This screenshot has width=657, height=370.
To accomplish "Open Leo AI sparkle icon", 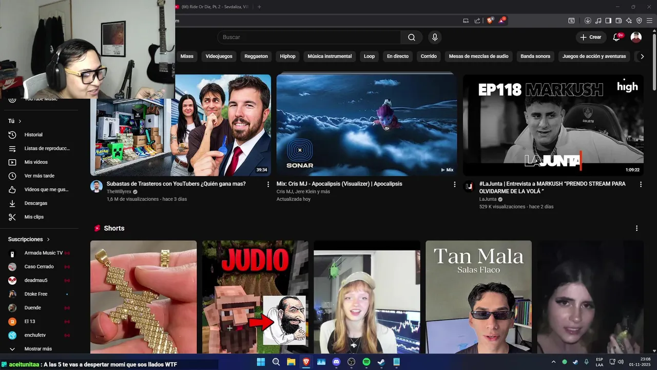I will pyautogui.click(x=629, y=21).
